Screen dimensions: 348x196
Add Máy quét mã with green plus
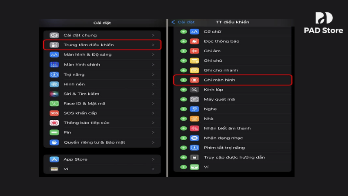click(x=183, y=99)
